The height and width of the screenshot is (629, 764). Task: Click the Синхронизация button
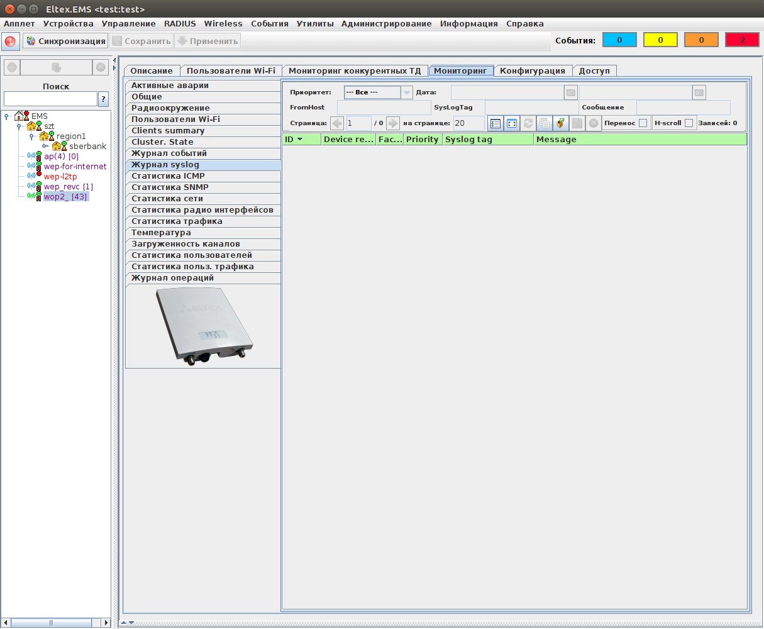click(x=65, y=42)
